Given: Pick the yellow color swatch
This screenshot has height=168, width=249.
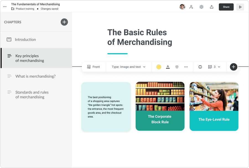Looking at the screenshot, I should 159,67.
